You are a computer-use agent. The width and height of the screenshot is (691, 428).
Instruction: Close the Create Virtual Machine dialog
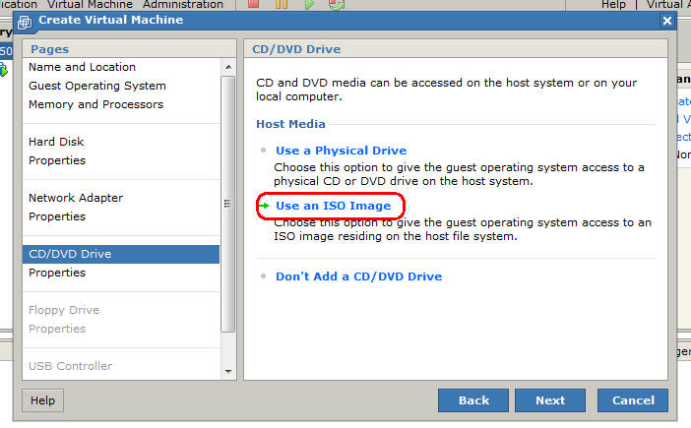click(666, 21)
